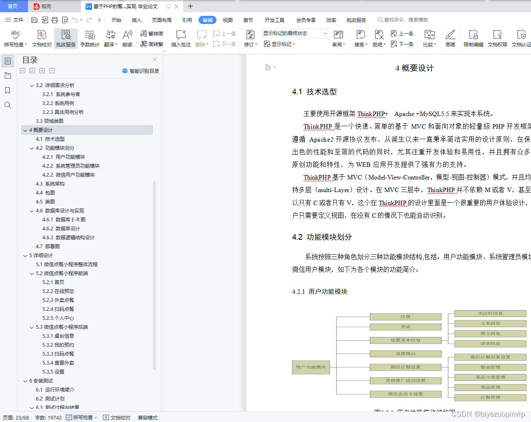The width and height of the screenshot is (531, 422).
Task: Click the outline panel vertical scrollbar
Action: click(x=154, y=275)
